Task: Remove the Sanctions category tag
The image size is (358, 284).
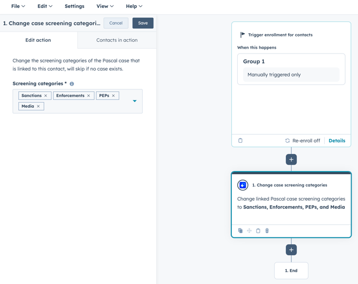Action: [x=46, y=96]
